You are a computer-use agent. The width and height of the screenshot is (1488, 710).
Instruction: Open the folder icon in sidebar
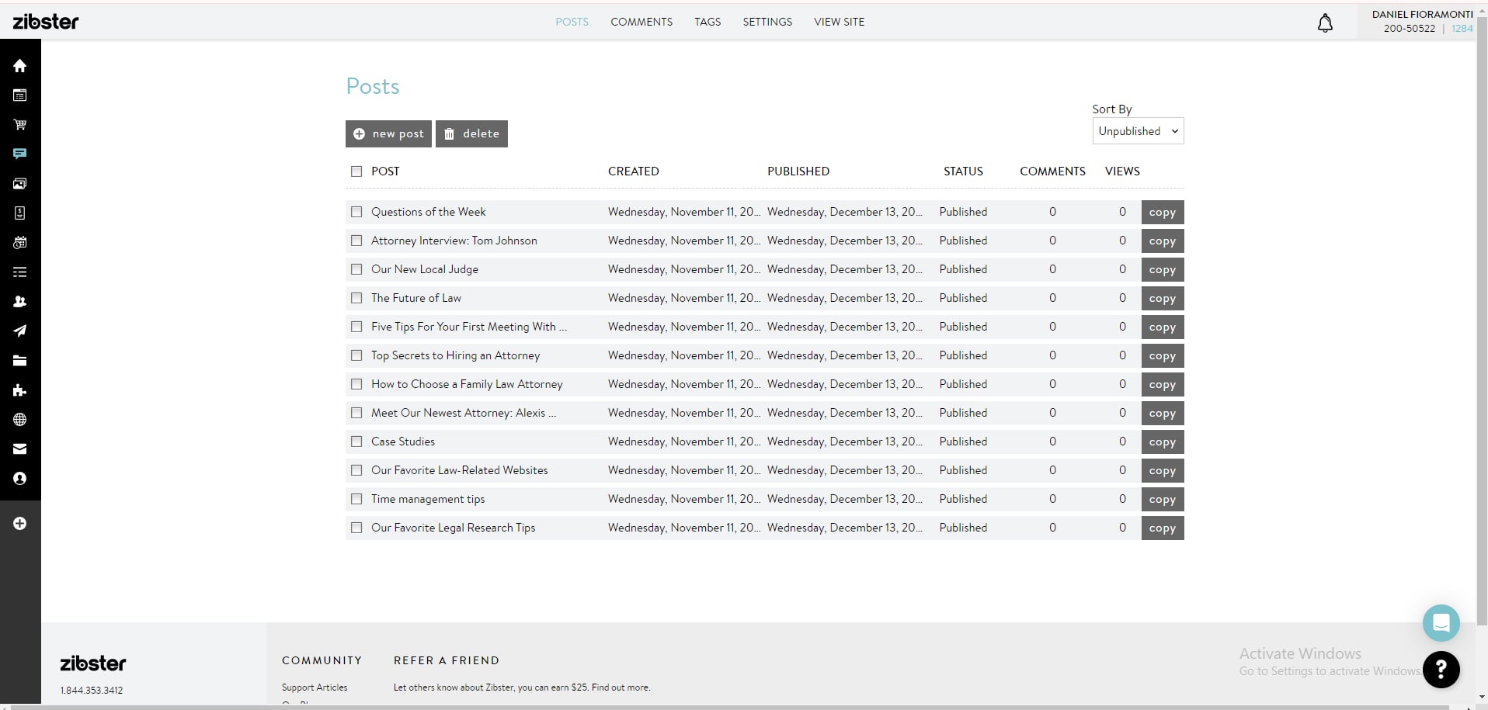(20, 361)
